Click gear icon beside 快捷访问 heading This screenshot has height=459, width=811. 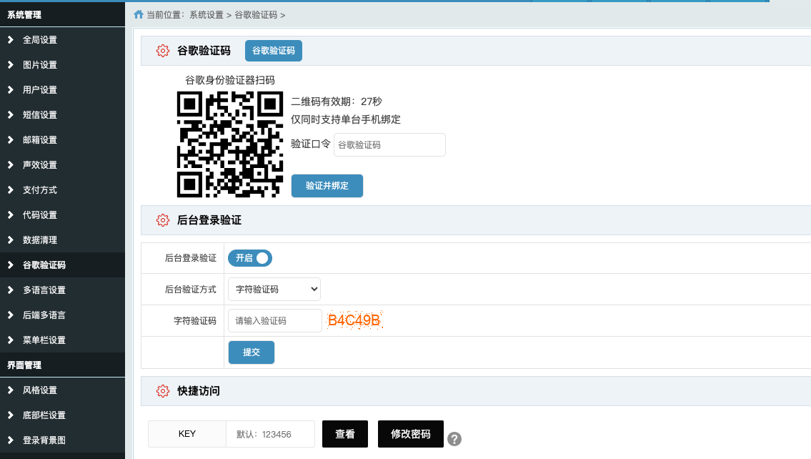click(162, 391)
